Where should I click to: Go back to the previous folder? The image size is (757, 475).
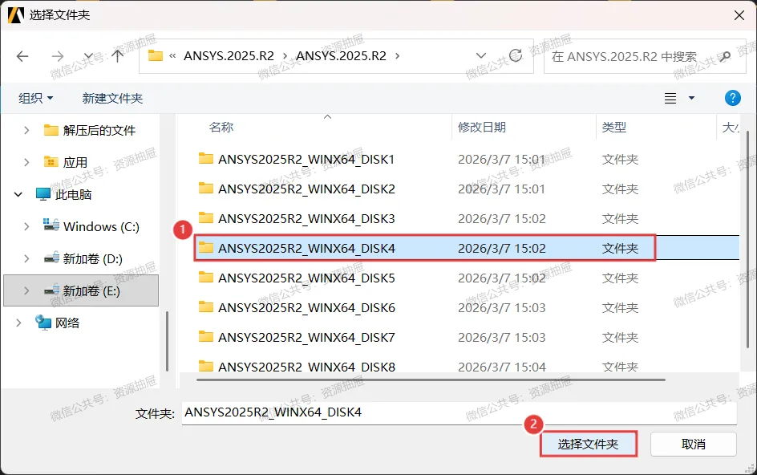click(22, 56)
